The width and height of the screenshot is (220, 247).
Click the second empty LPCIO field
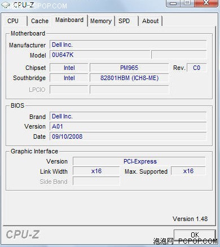click(x=129, y=90)
